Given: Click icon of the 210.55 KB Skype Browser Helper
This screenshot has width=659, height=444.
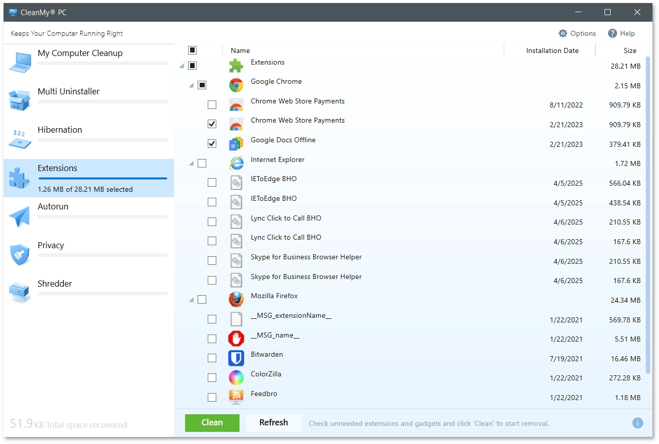Looking at the screenshot, I should point(236,260).
